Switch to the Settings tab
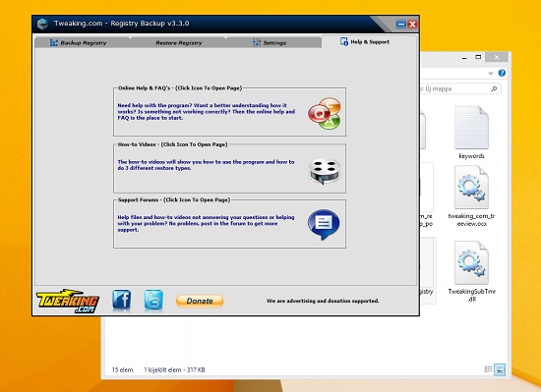541x392 pixels. [273, 42]
